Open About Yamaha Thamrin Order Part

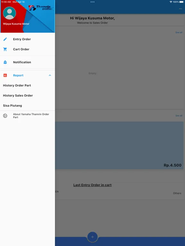tap(28, 116)
